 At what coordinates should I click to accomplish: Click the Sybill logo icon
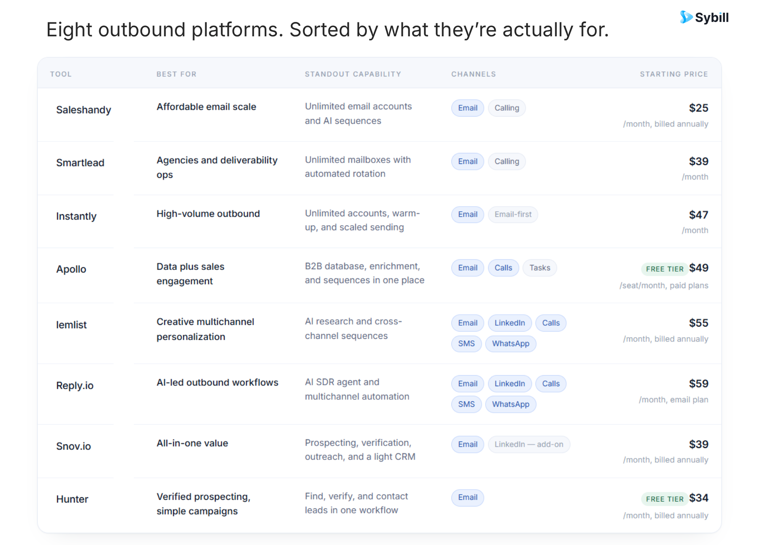click(x=686, y=17)
